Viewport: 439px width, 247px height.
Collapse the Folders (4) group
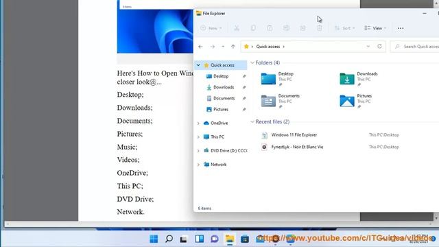coord(252,62)
